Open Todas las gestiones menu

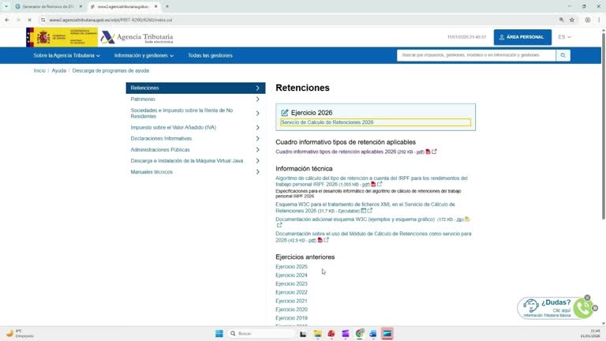210,56
